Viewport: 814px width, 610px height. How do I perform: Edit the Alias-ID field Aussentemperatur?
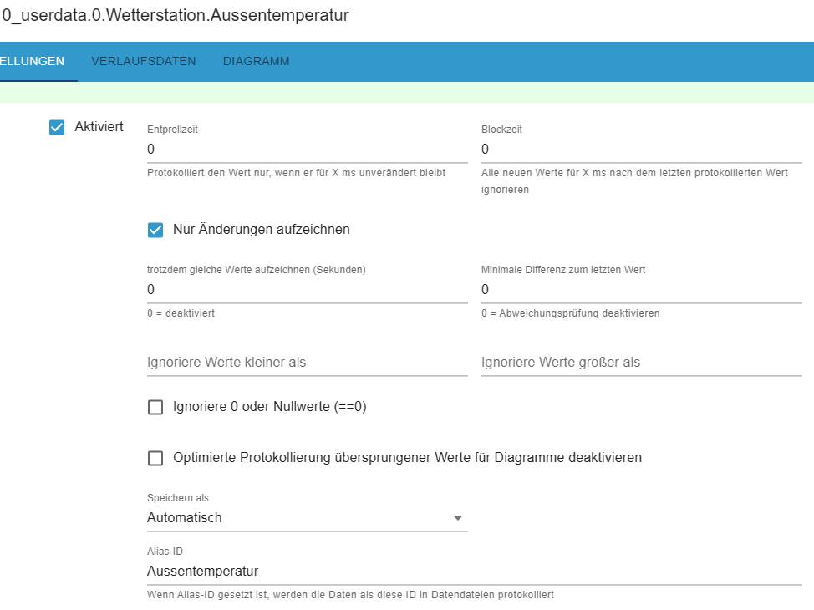475,572
